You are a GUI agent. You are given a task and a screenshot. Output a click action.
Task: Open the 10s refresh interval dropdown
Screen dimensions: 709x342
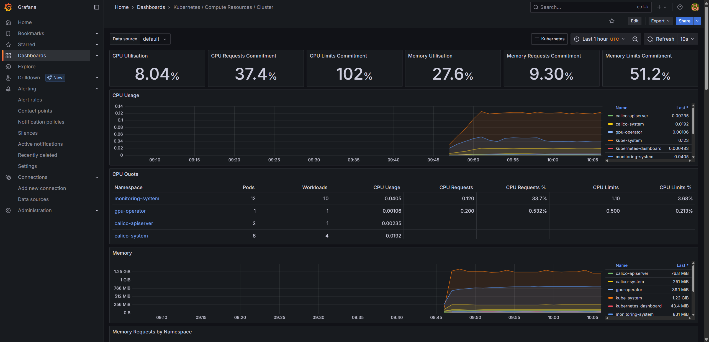point(687,39)
